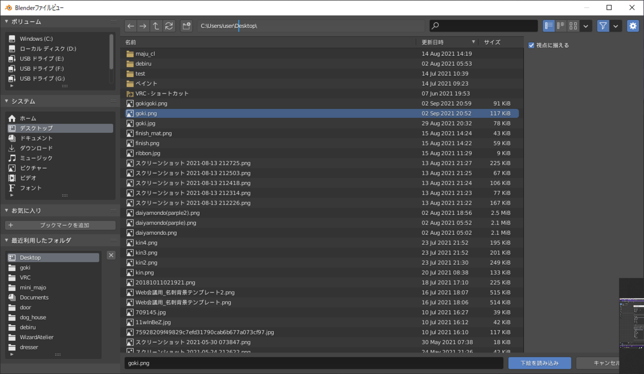Screen dimensions: 644x374
Task: Select デスクトップ in system list
Action: pos(60,128)
